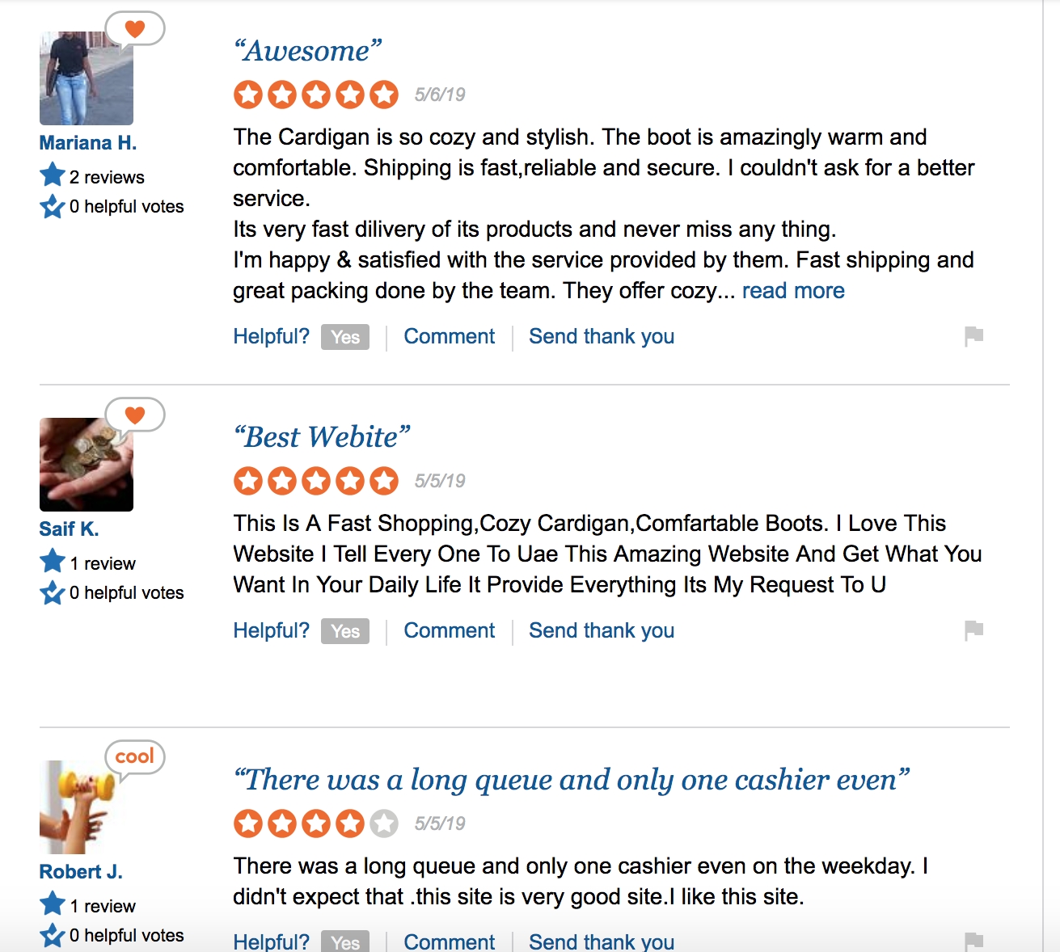Open the "Best Webite" review title
Viewport: 1060px width, 952px height.
tap(321, 436)
